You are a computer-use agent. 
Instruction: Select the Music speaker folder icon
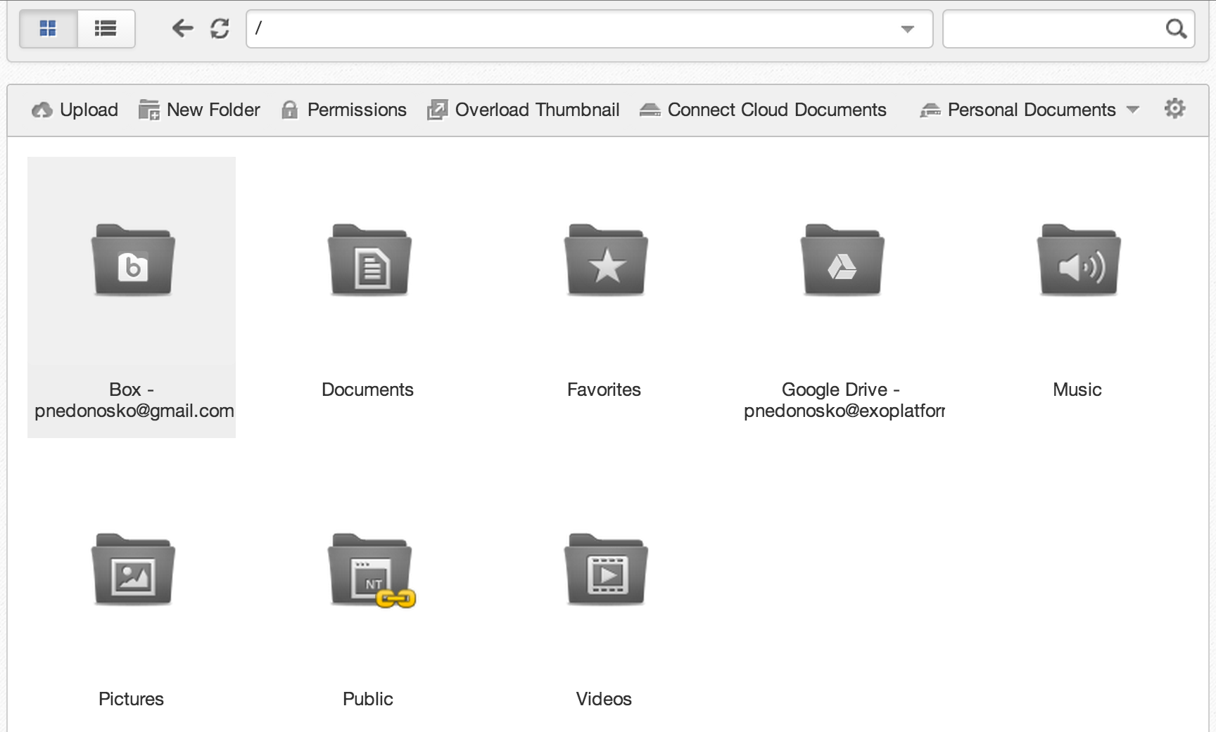tap(1079, 260)
